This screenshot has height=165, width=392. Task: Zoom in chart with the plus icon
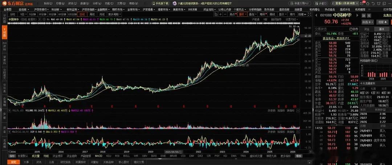[220, 15]
